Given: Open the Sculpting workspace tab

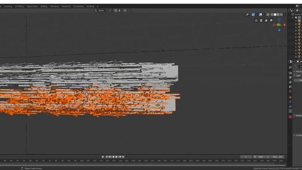Looking at the screenshot, I should tap(8, 6).
